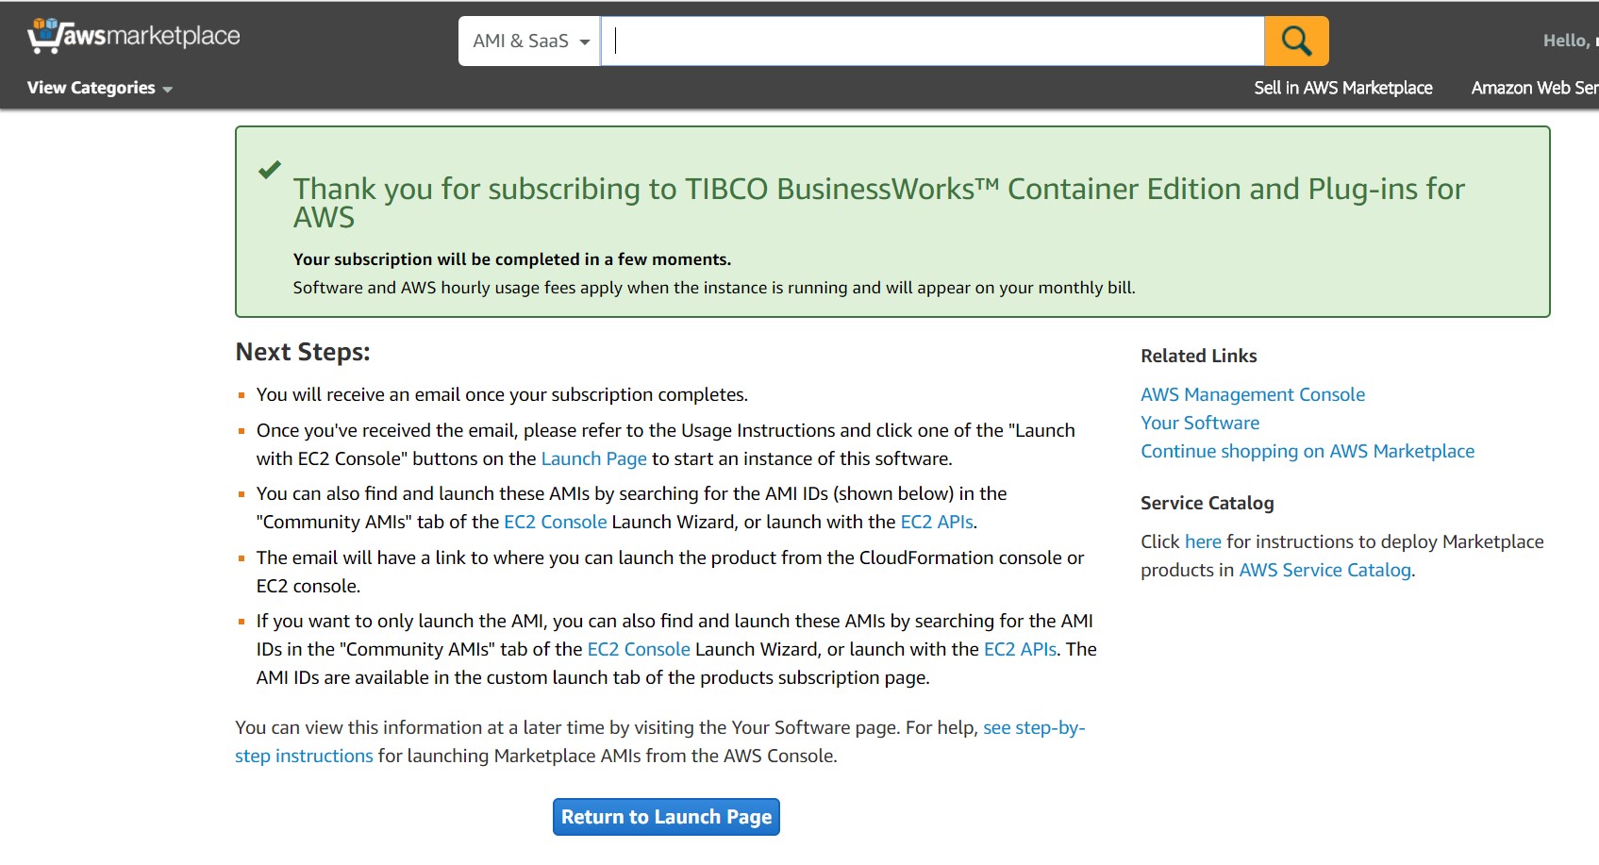The height and width of the screenshot is (865, 1599).
Task: Open the AWS Service Catalog link
Action: pos(1324,570)
